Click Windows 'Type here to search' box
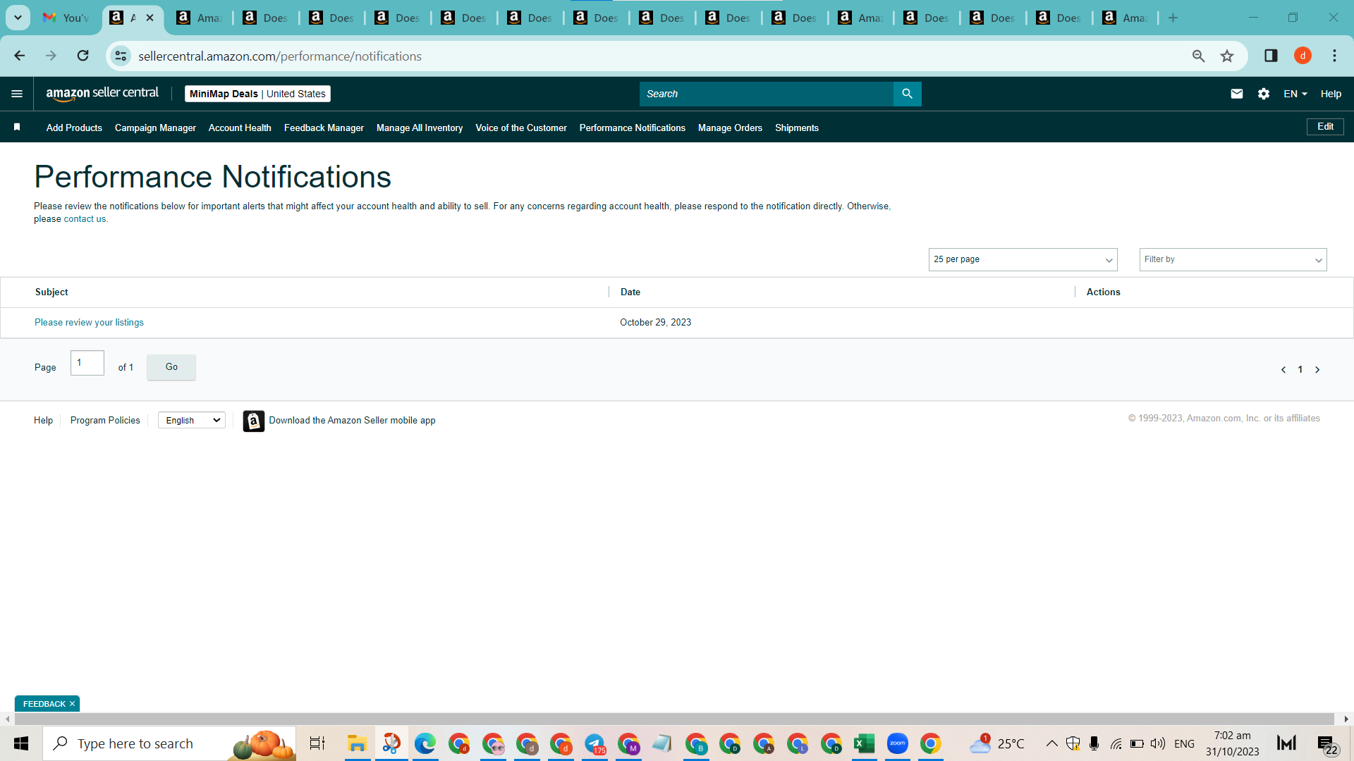This screenshot has width=1354, height=761. click(x=169, y=743)
